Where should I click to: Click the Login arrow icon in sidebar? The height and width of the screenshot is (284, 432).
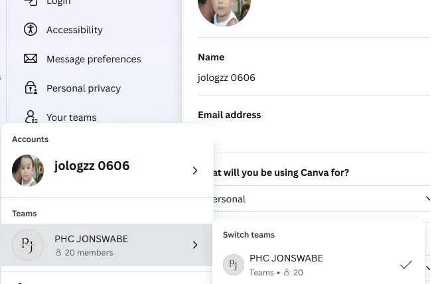point(31,2)
